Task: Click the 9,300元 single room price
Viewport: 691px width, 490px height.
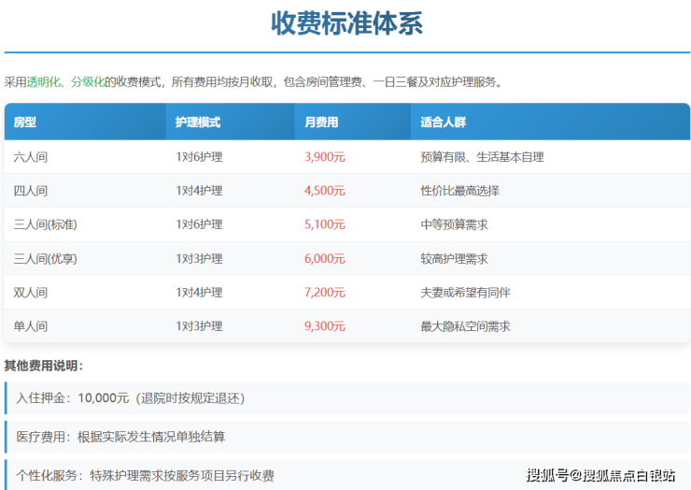Action: (324, 326)
